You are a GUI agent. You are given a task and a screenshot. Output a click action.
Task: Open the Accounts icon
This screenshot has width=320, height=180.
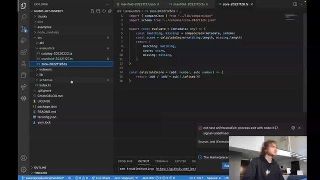coord(23,158)
